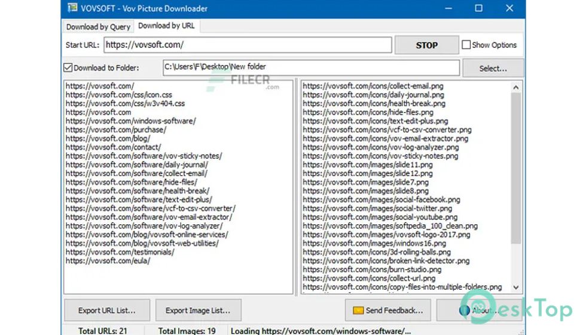The width and height of the screenshot is (586, 335).
Task: Click scroll down arrow of image list
Action: tap(515, 287)
